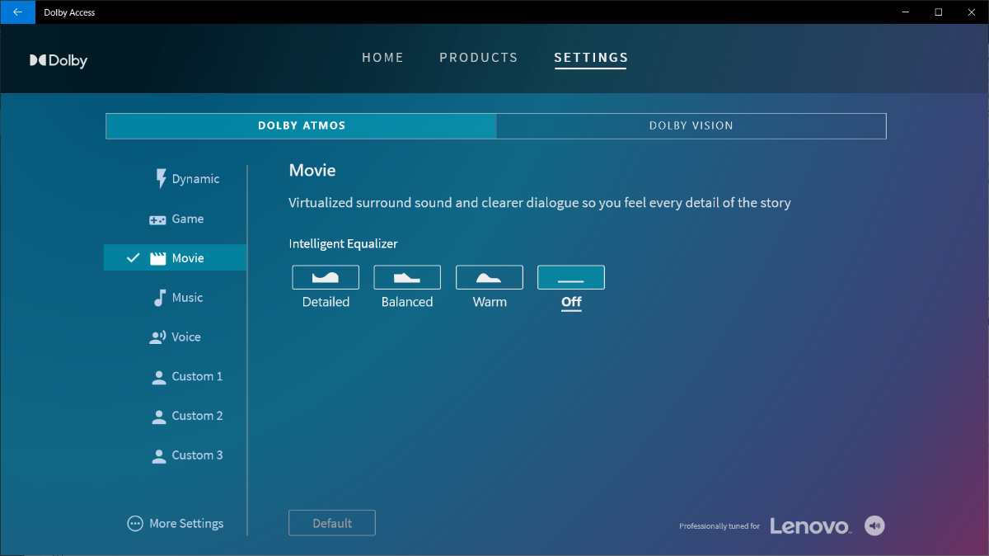Set Intelligent Equalizer to Balanced
The image size is (989, 556).
407,277
